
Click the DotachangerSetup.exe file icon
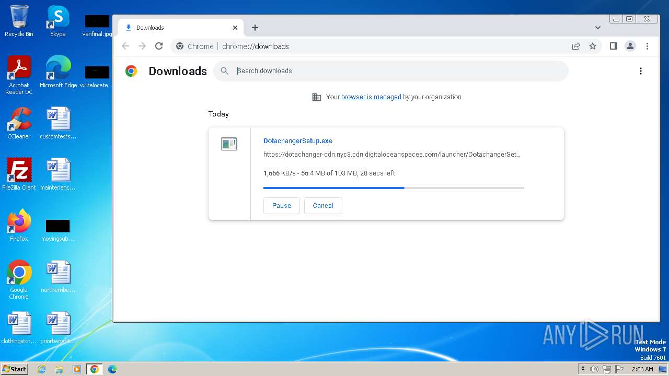pyautogui.click(x=229, y=144)
